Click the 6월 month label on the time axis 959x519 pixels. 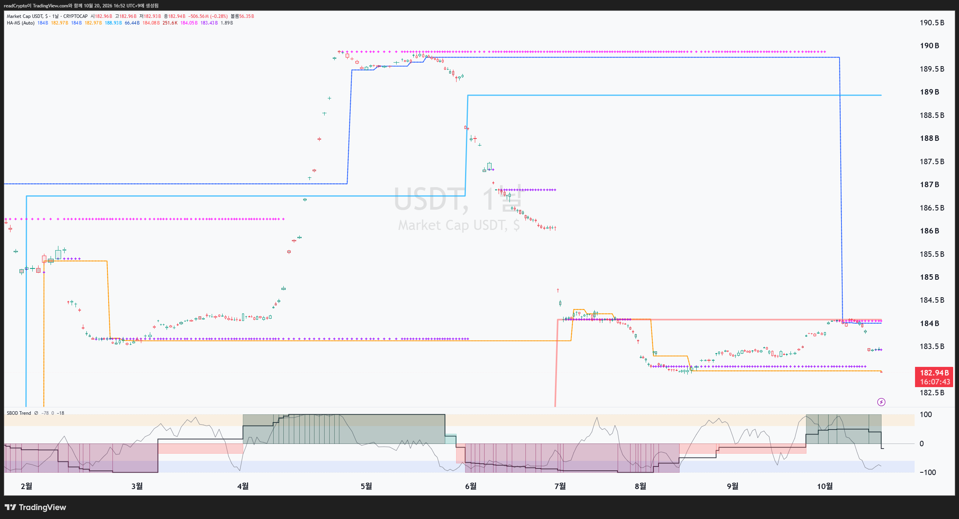click(471, 486)
